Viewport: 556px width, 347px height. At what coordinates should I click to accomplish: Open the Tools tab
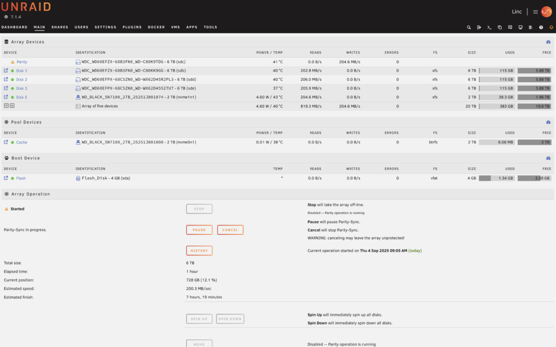point(210,27)
